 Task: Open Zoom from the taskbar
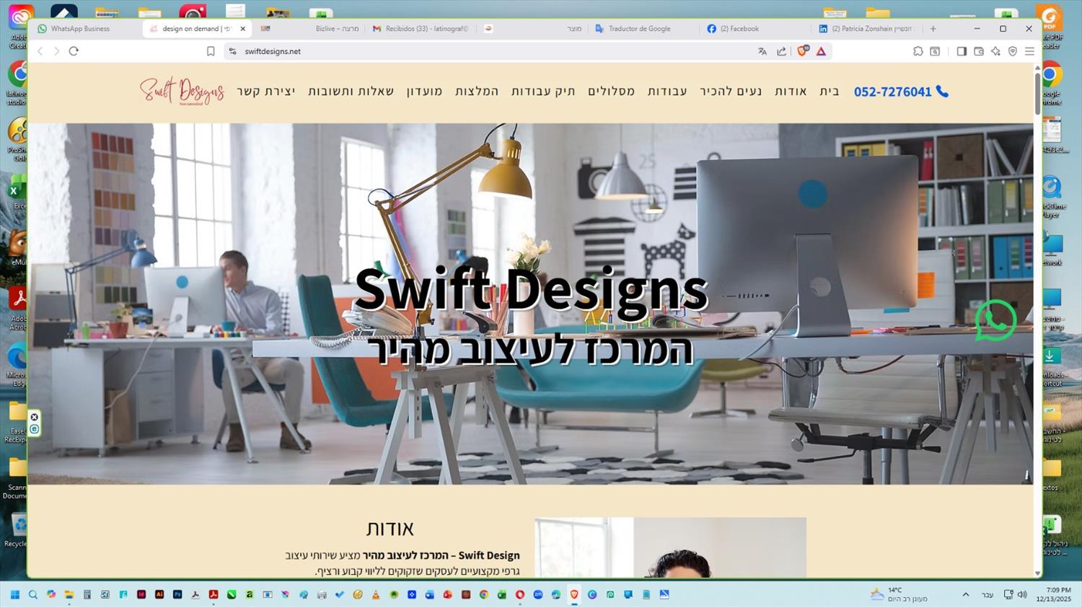[538, 595]
